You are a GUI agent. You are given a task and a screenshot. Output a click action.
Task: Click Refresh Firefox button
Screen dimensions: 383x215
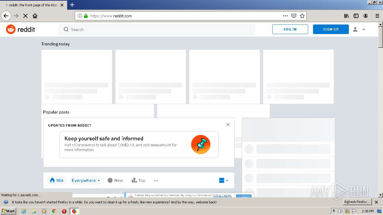357,202
